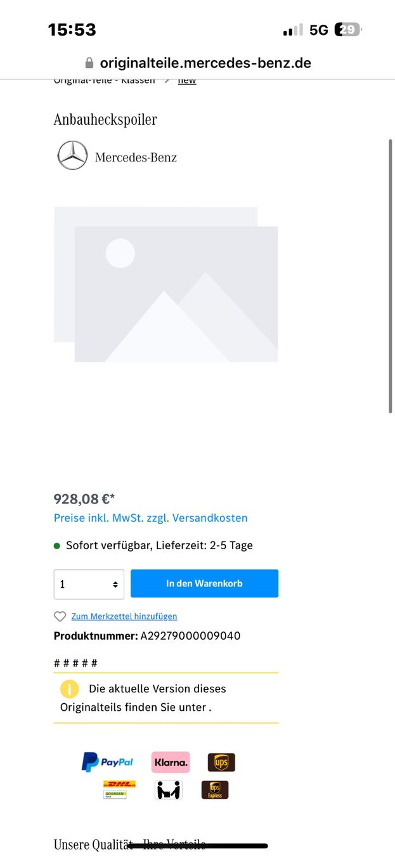Tap the product placeholder image
The width and height of the screenshot is (395, 856).
[166, 284]
